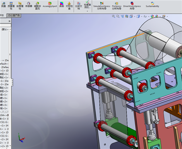Click the feature tree filter field

pyautogui.click(x=5, y=25)
